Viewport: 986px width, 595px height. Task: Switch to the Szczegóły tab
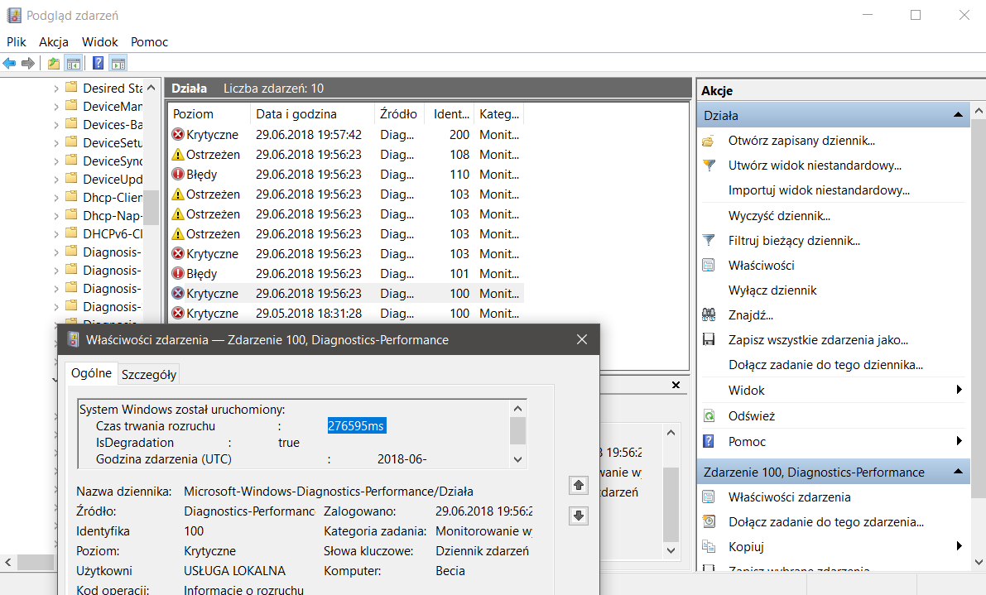[149, 375]
